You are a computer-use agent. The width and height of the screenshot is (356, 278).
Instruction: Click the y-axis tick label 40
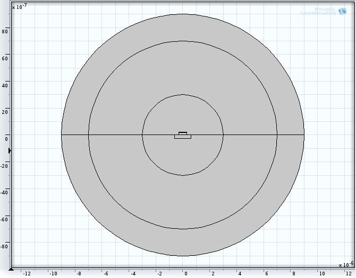(x=5, y=85)
